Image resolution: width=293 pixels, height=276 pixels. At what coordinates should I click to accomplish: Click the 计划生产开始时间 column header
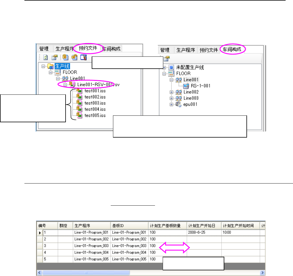tap(241, 226)
